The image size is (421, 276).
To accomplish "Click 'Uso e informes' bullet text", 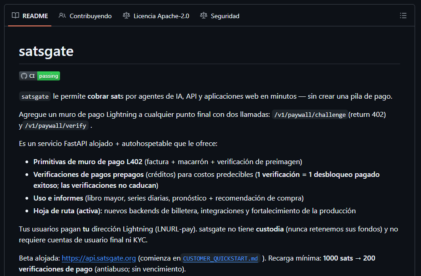I will [x=58, y=198].
